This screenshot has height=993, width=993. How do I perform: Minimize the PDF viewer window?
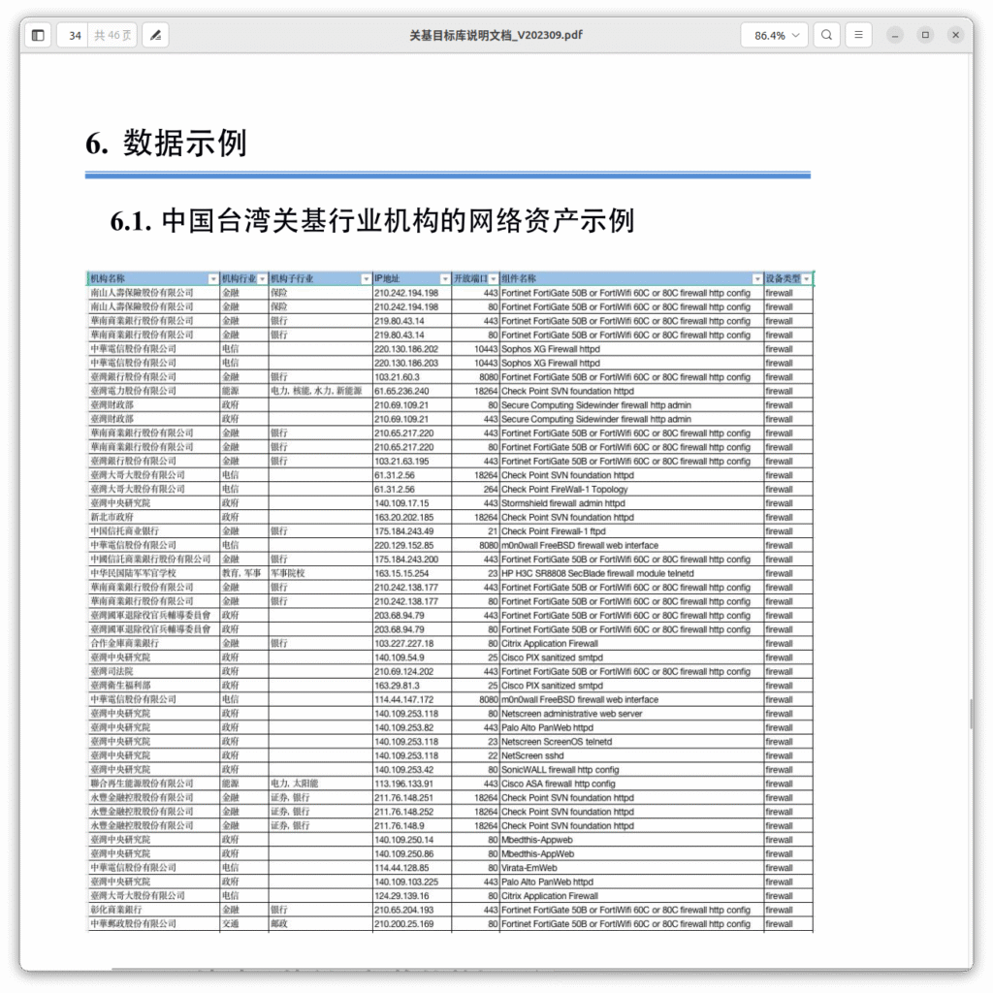pos(895,35)
